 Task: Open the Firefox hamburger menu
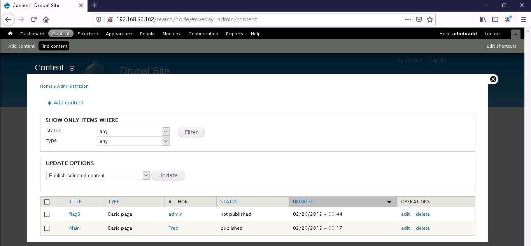tap(523, 19)
